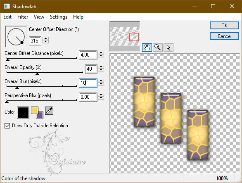Click the foreground/background color swap swatch
The height and width of the screenshot is (183, 242).
tap(37, 113)
